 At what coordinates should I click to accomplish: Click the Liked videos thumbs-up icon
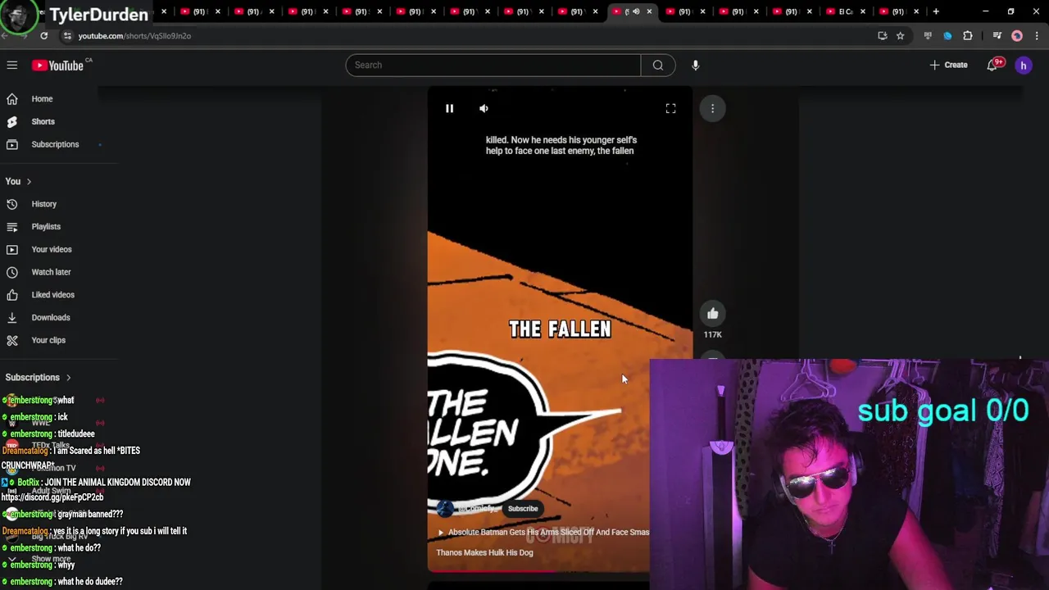(12, 295)
